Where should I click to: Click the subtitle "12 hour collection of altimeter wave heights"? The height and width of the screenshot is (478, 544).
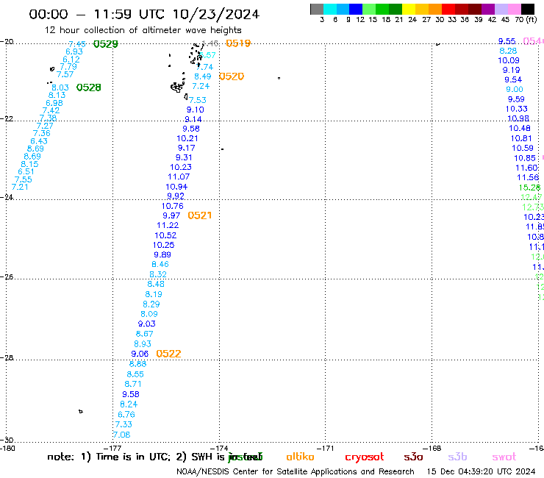pos(143,30)
